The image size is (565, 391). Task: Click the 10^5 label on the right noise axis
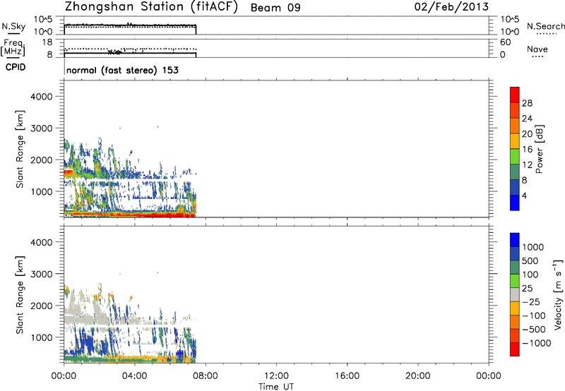pyautogui.click(x=509, y=19)
